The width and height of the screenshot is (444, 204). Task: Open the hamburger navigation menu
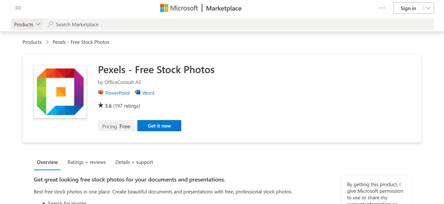click(x=18, y=8)
